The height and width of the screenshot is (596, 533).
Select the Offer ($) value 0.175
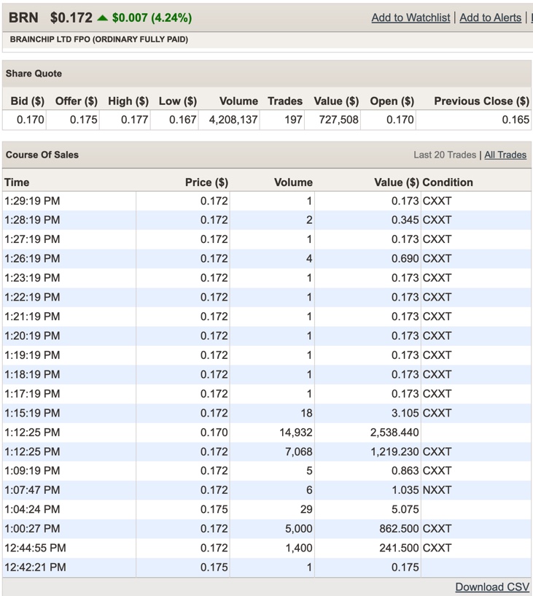[x=84, y=120]
